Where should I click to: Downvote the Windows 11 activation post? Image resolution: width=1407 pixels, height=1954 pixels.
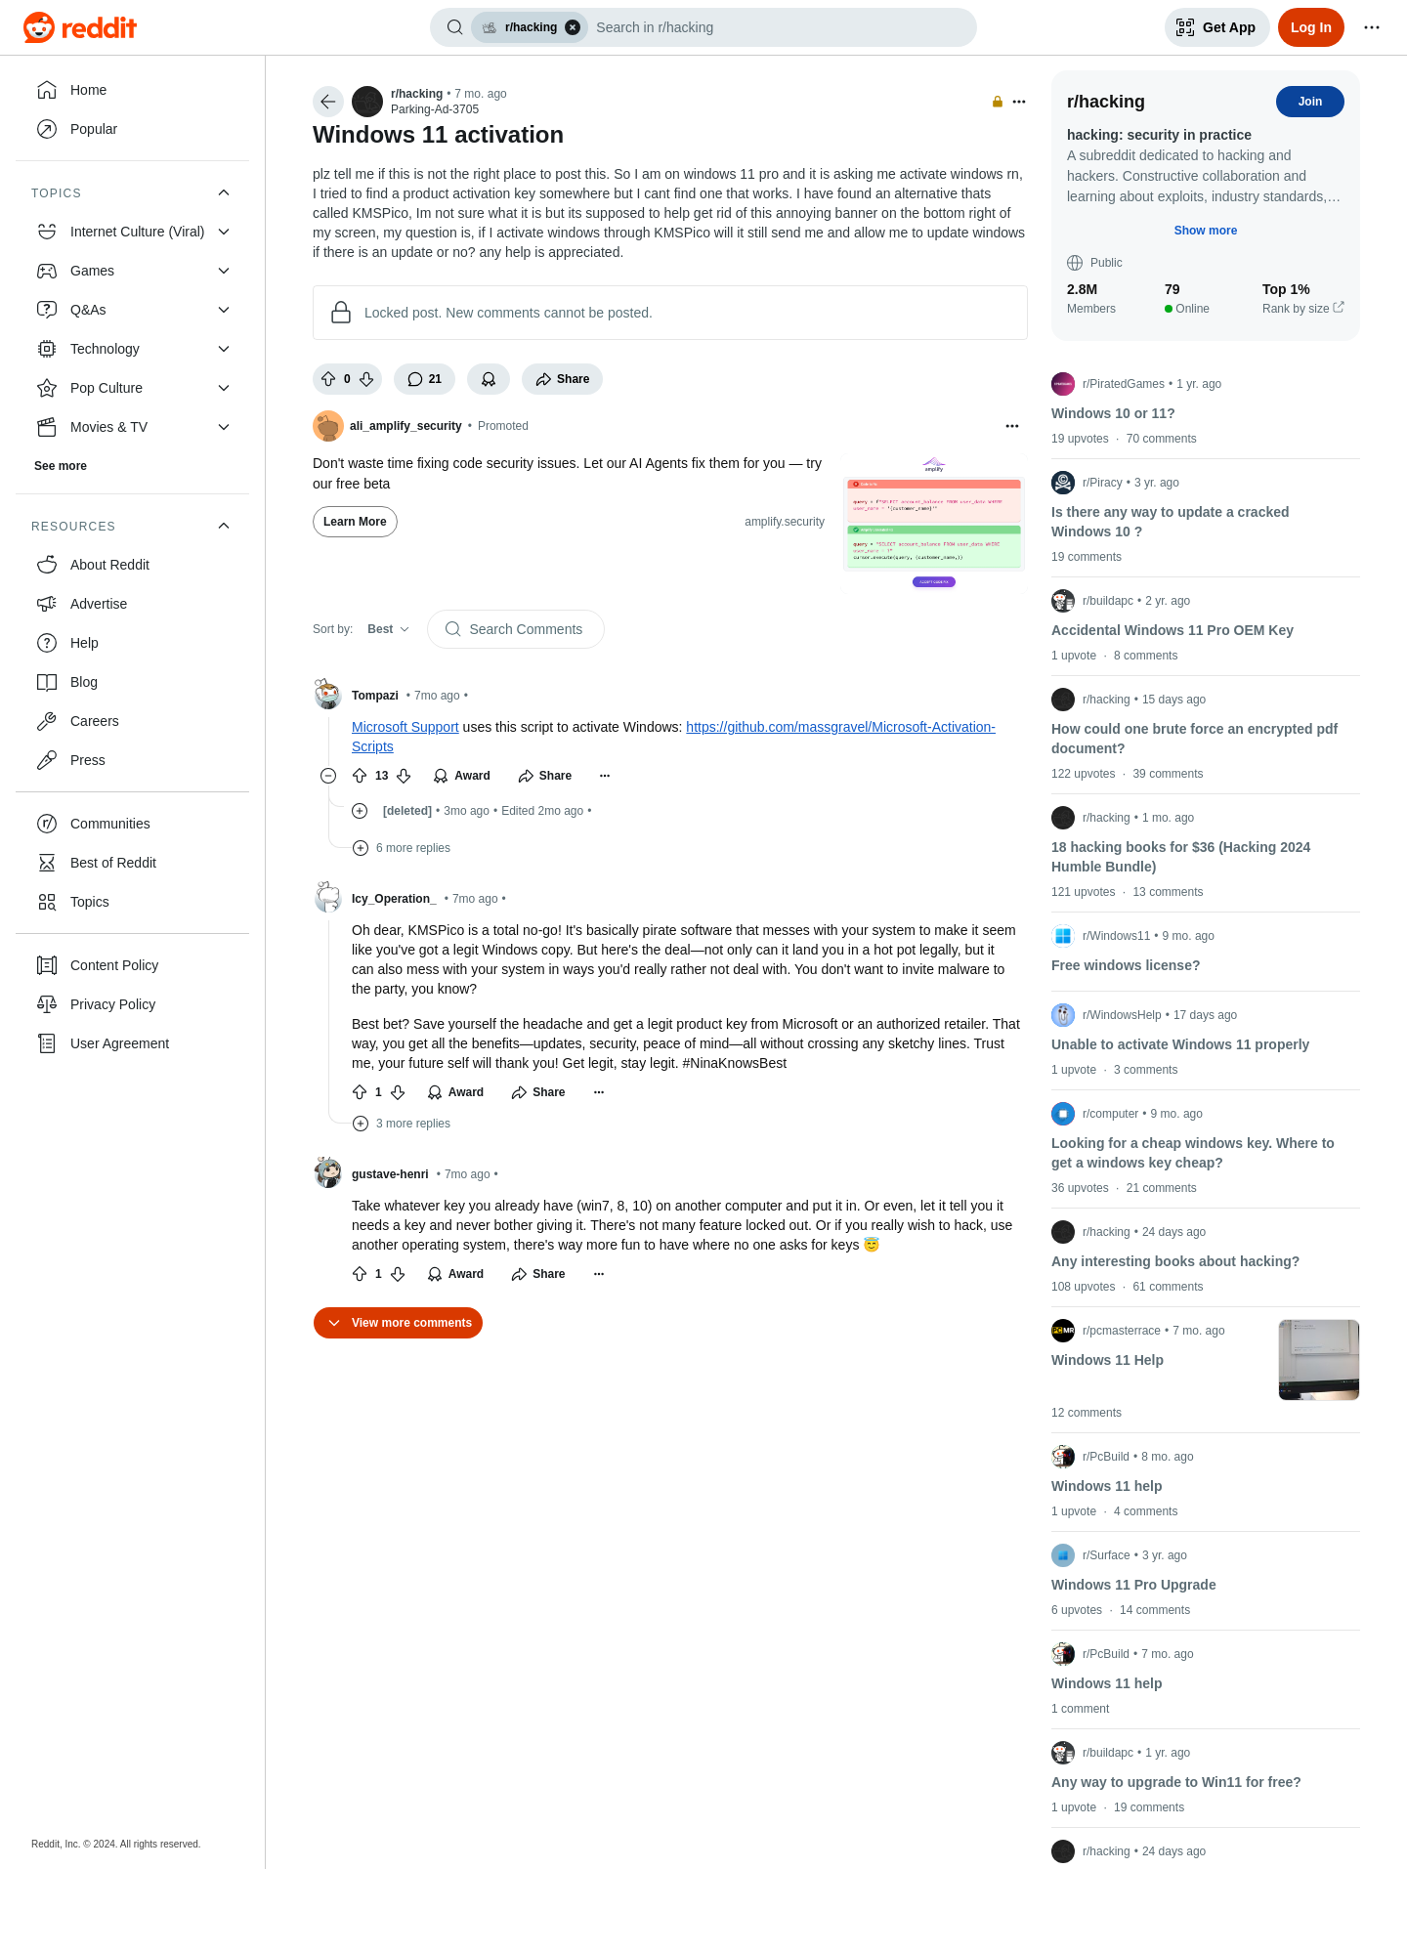(x=366, y=379)
